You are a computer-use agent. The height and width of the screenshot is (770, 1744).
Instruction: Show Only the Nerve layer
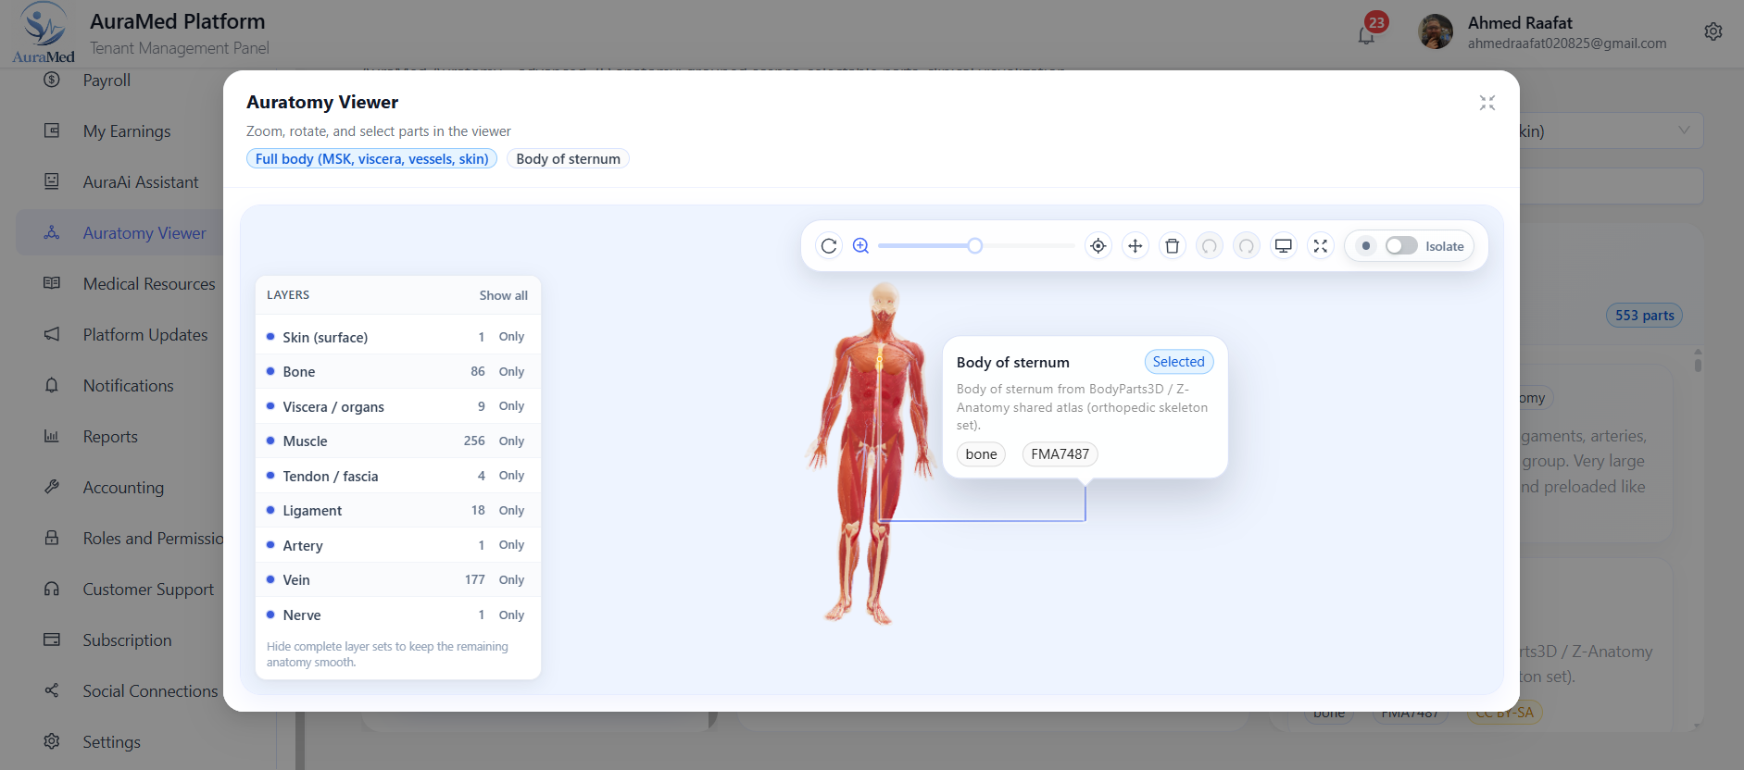(511, 615)
